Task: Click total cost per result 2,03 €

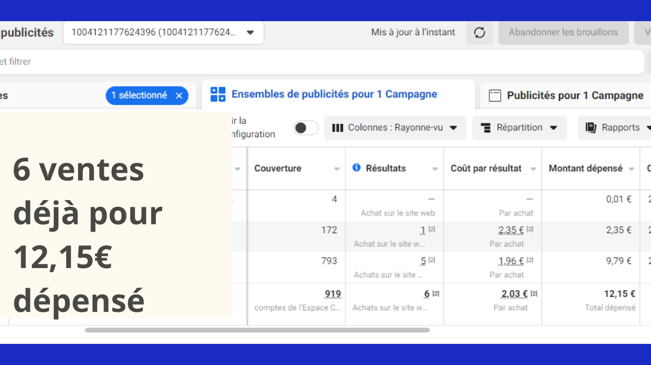Action: pos(515,294)
